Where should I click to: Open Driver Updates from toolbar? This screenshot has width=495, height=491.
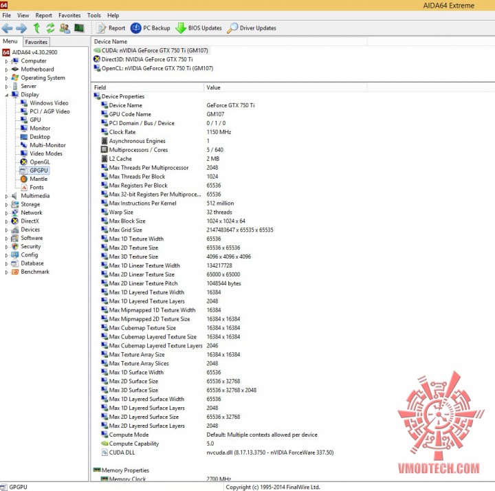252,28
